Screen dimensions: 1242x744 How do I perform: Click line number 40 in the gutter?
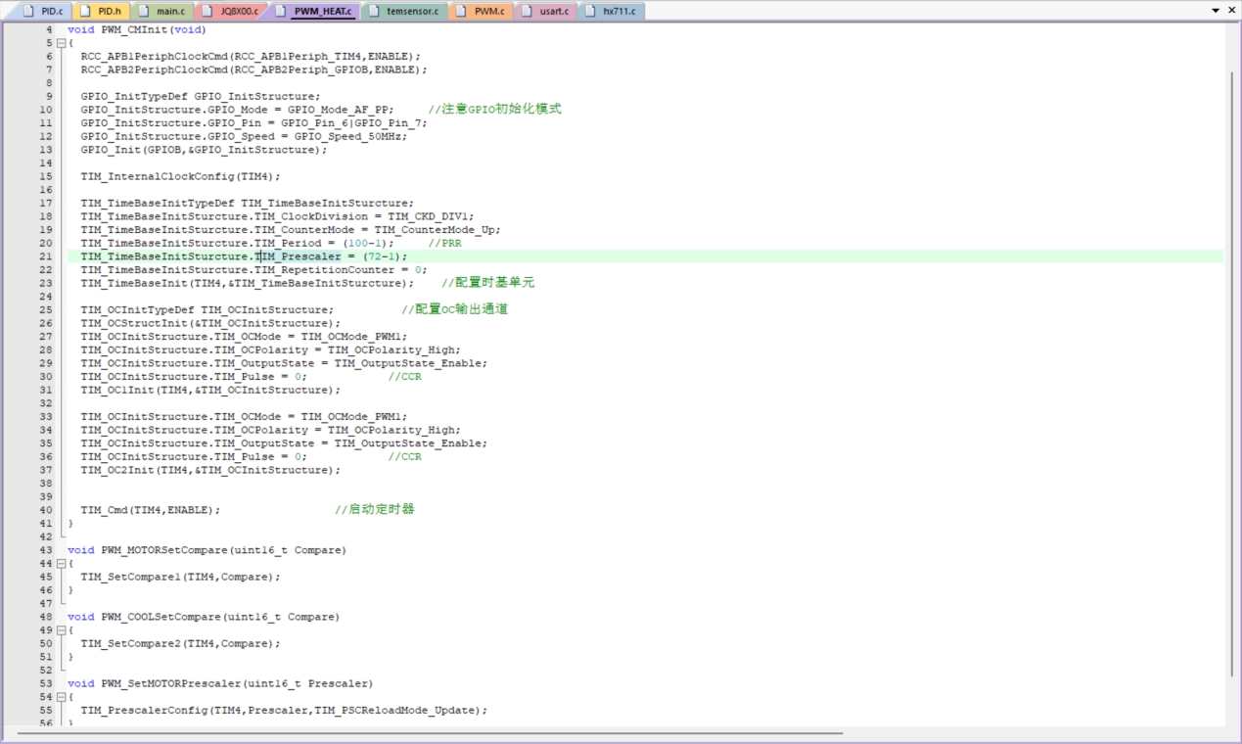[x=46, y=510]
